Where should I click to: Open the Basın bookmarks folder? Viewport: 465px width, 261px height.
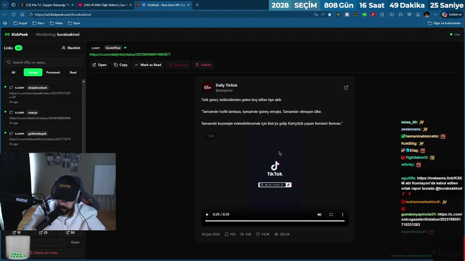(x=39, y=23)
